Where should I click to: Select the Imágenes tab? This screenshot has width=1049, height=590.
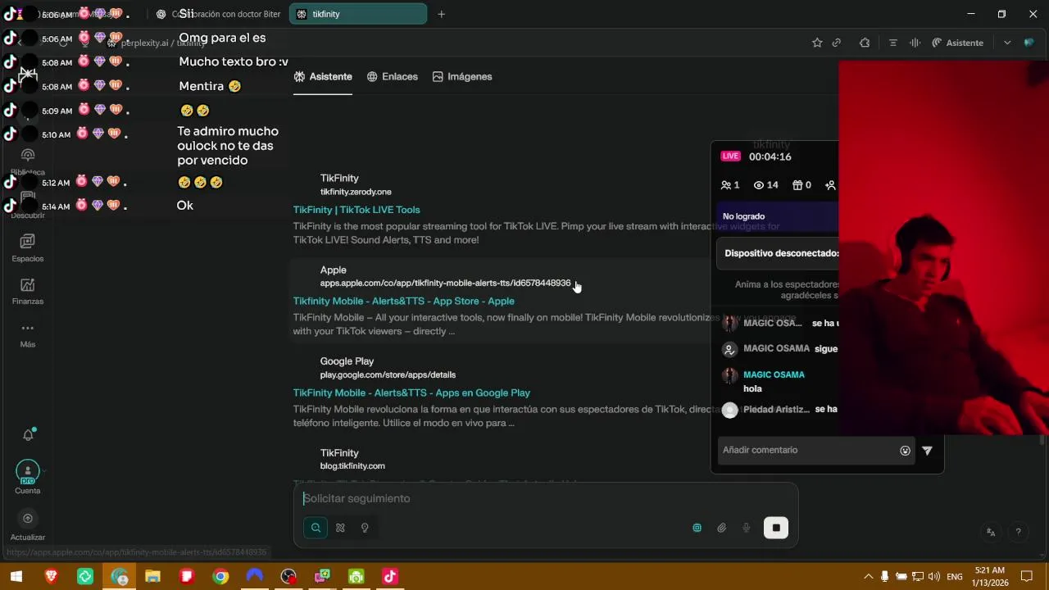coord(462,76)
